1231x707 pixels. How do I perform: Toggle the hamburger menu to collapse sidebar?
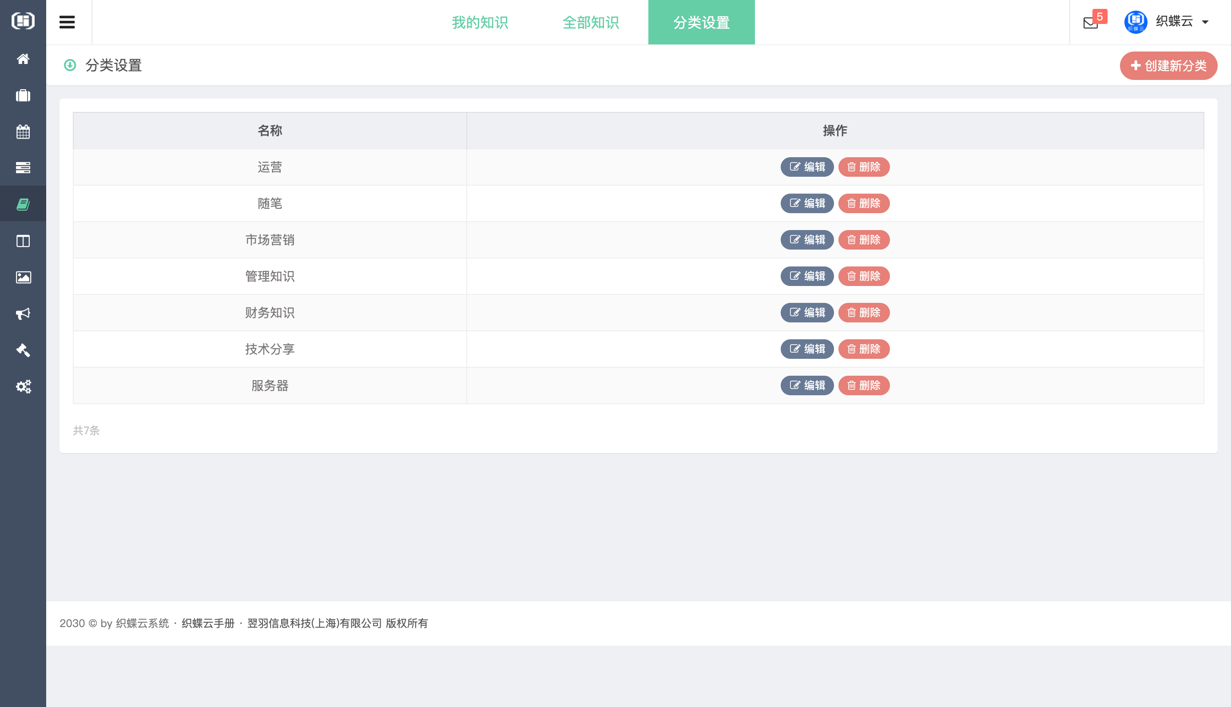click(x=67, y=22)
